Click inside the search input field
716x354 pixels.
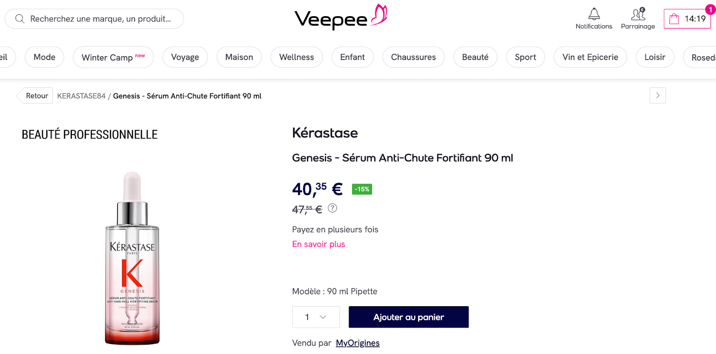[x=94, y=19]
